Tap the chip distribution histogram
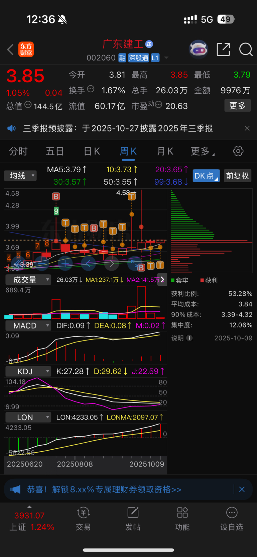 coord(211,231)
